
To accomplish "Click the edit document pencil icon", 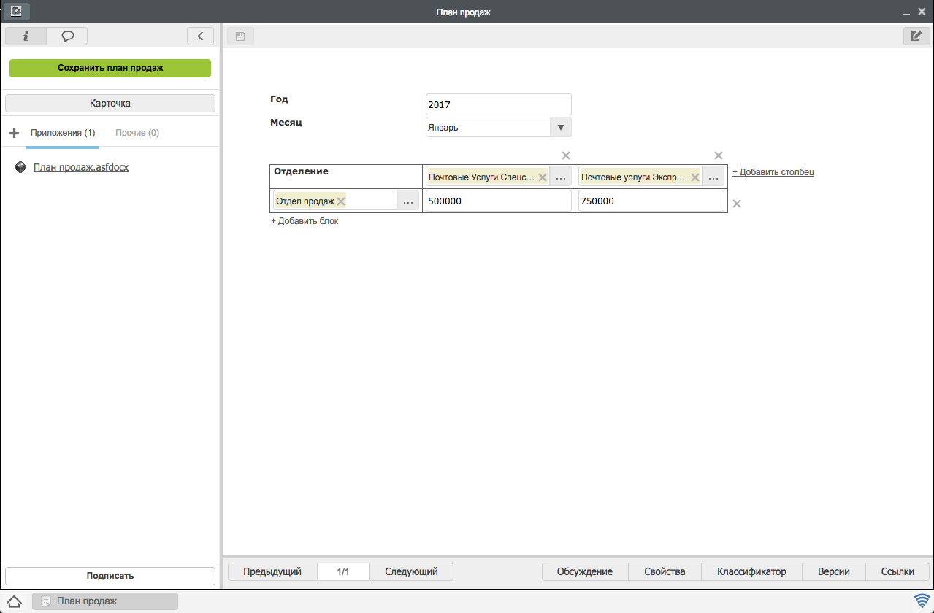I will pos(916,36).
